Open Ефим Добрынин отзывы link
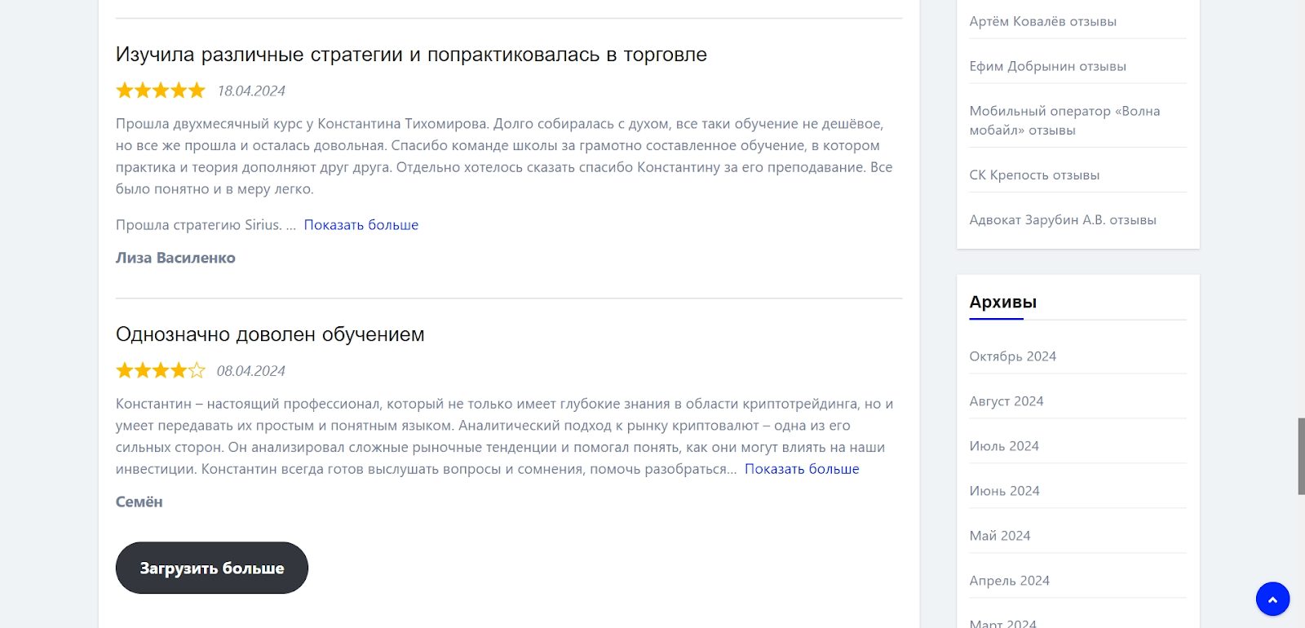 click(x=1047, y=66)
